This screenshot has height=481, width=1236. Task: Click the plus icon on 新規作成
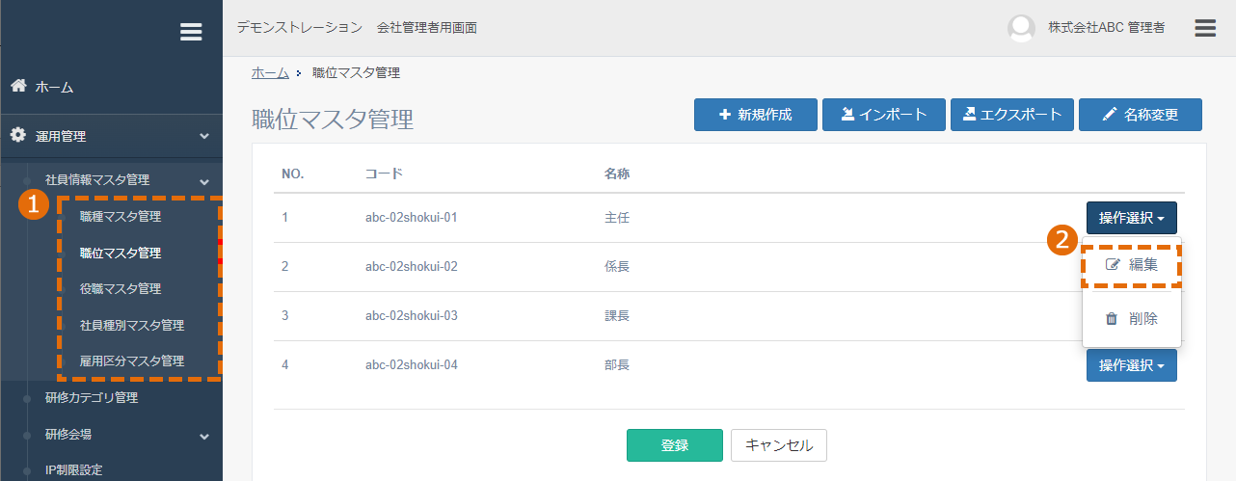(x=725, y=115)
